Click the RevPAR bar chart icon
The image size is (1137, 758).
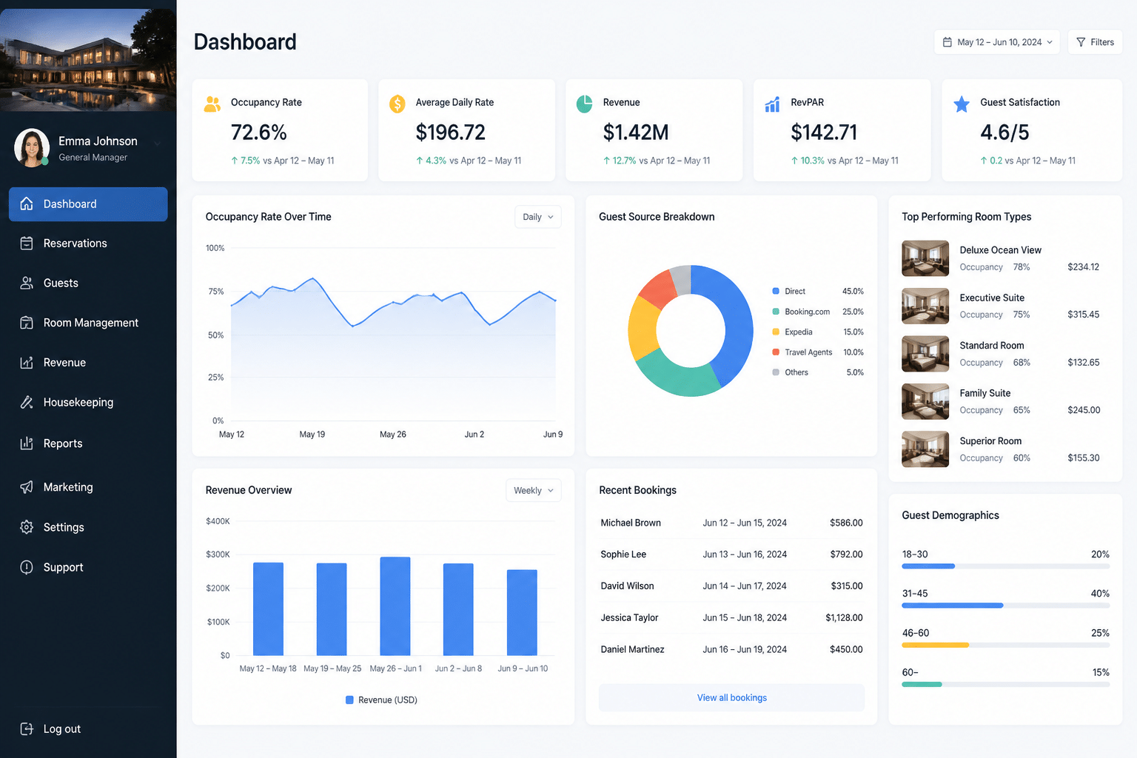click(x=772, y=104)
